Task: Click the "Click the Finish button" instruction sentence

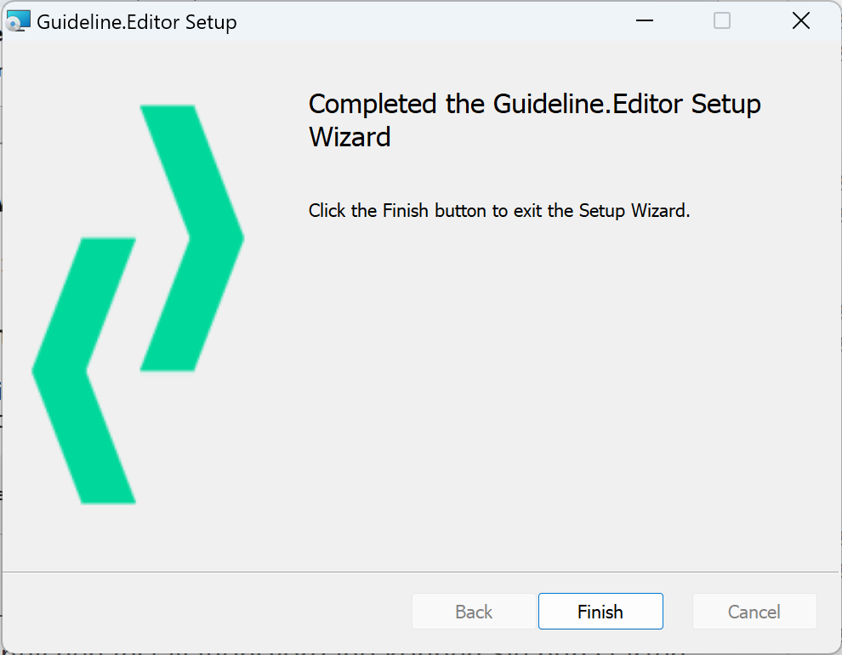Action: (499, 210)
